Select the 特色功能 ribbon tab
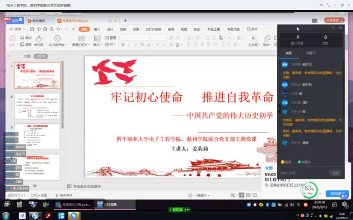 [233, 29]
